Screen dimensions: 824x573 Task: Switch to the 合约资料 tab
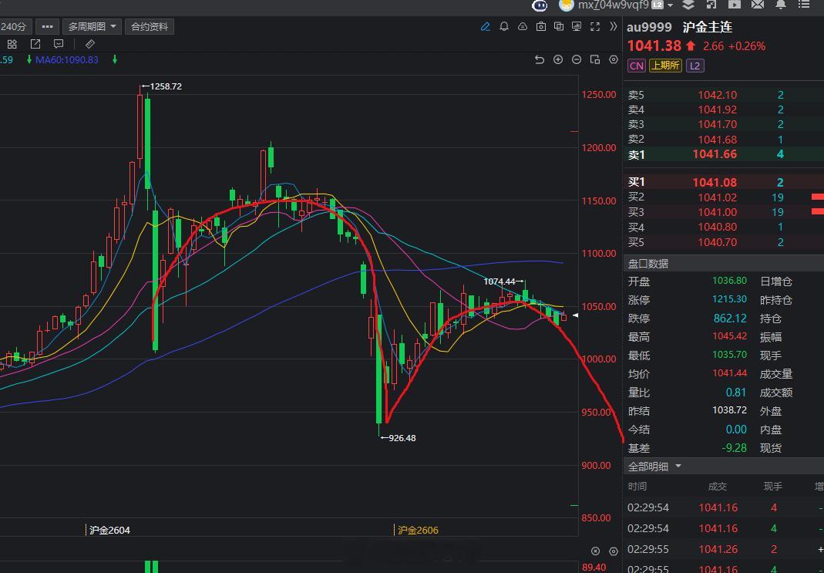(x=150, y=25)
